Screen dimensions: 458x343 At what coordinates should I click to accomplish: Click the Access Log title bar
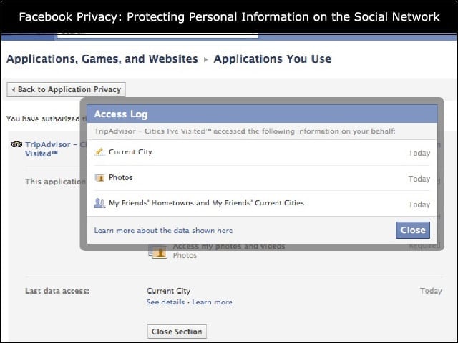click(262, 114)
